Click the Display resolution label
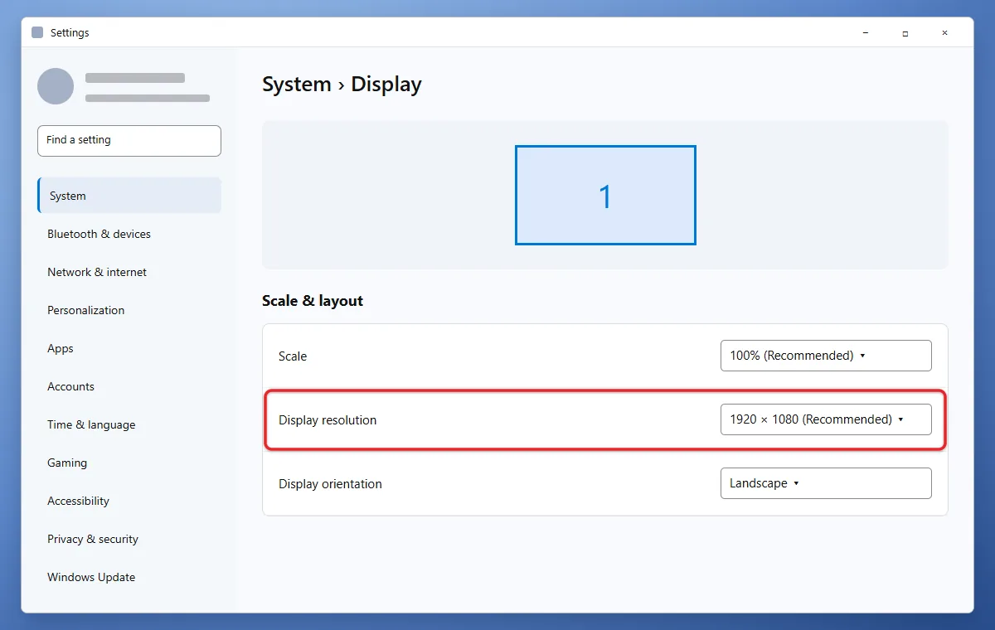995x630 pixels. pyautogui.click(x=328, y=420)
